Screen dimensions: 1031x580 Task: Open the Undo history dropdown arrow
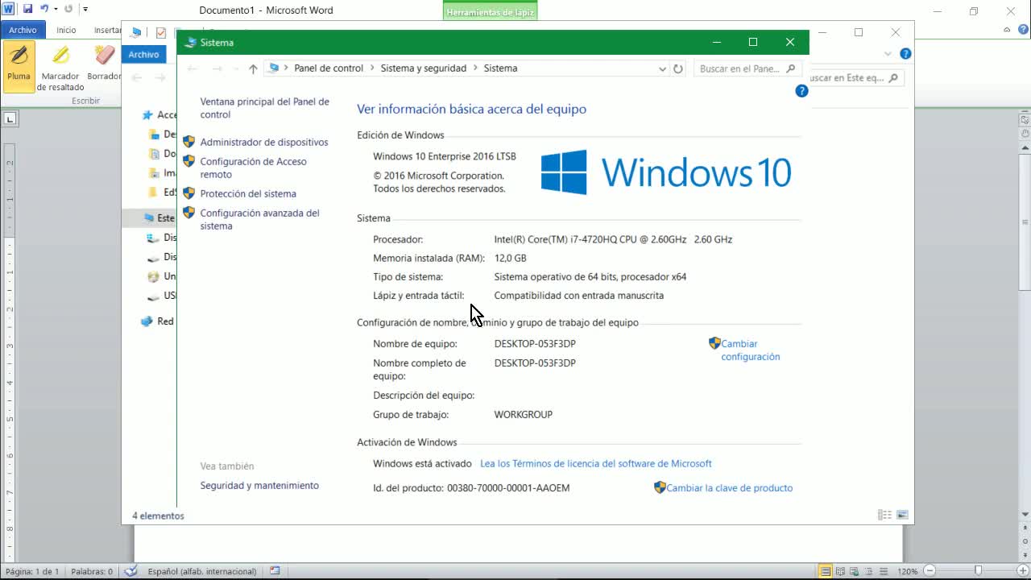[x=56, y=10]
